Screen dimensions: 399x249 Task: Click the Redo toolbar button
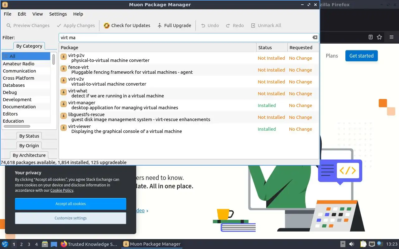click(x=235, y=26)
